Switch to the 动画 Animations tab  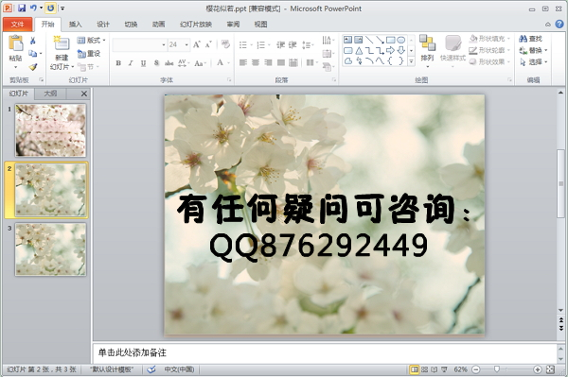coord(158,25)
